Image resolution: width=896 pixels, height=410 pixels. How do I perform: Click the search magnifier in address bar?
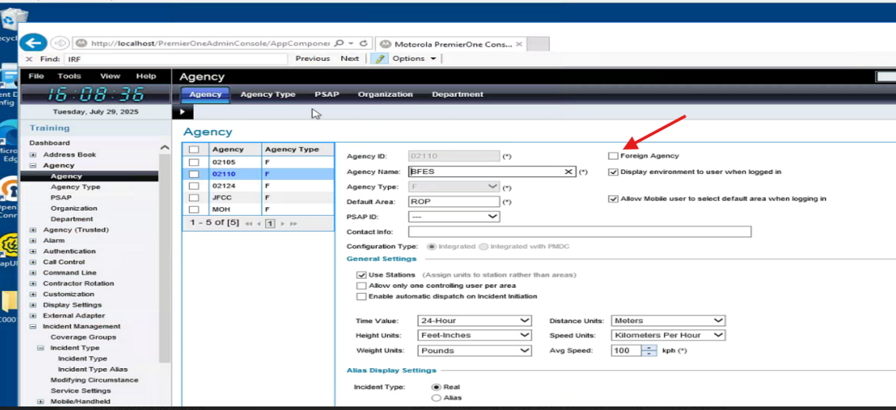click(x=339, y=44)
